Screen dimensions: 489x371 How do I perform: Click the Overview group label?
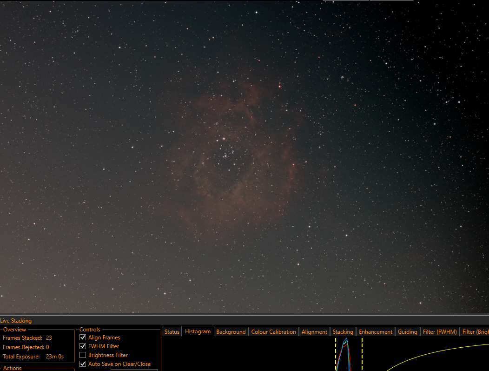pos(14,330)
